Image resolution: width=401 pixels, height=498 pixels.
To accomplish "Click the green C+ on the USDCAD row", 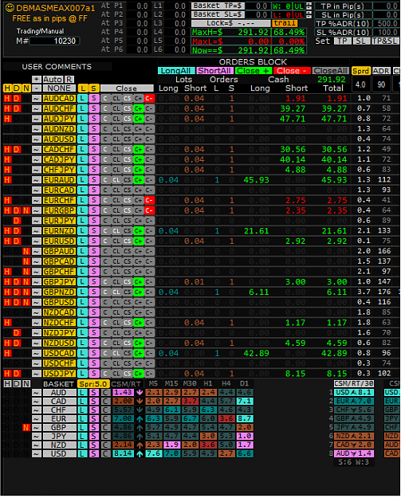I will tap(138, 353).
